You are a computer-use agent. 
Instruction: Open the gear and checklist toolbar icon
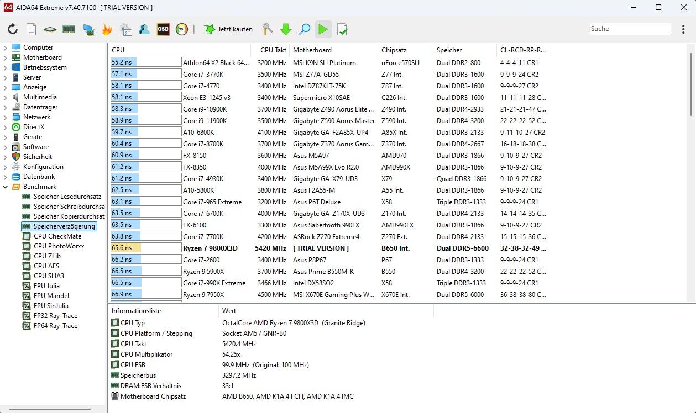click(125, 29)
